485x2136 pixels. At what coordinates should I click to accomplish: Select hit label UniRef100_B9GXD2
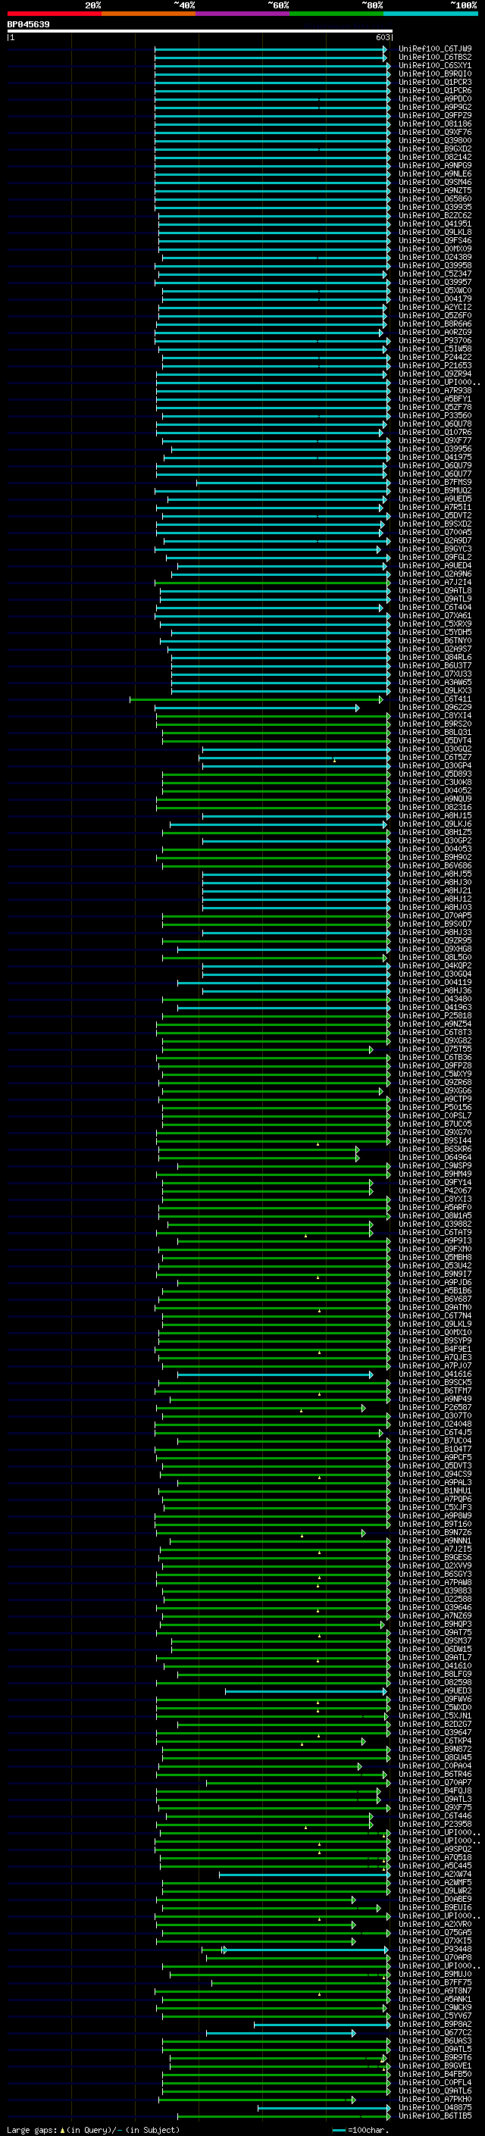tap(435, 149)
